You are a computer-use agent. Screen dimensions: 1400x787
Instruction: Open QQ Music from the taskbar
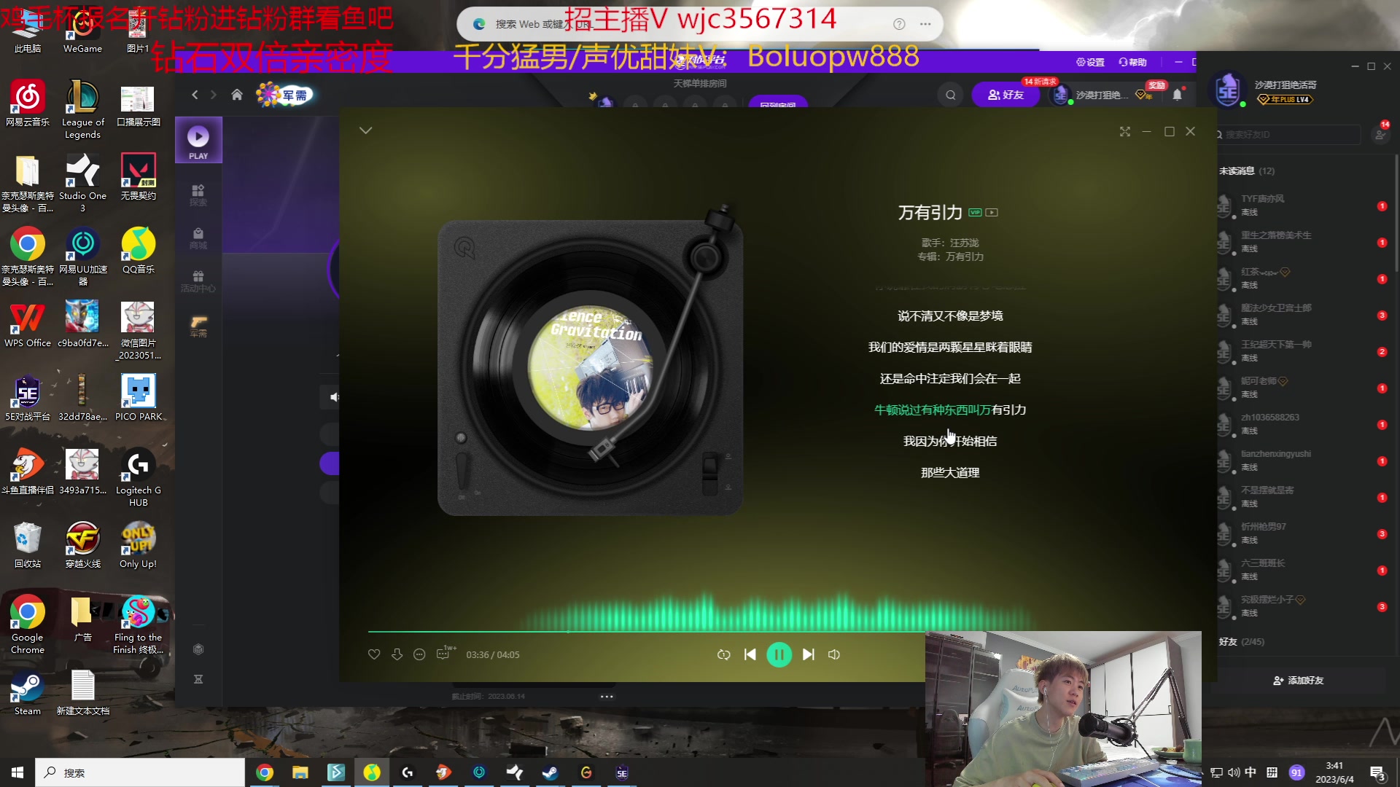pos(372,772)
